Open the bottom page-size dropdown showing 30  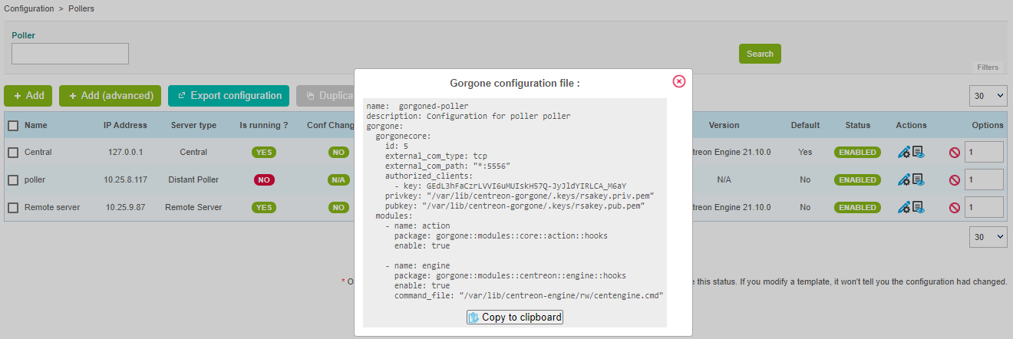[x=988, y=238]
